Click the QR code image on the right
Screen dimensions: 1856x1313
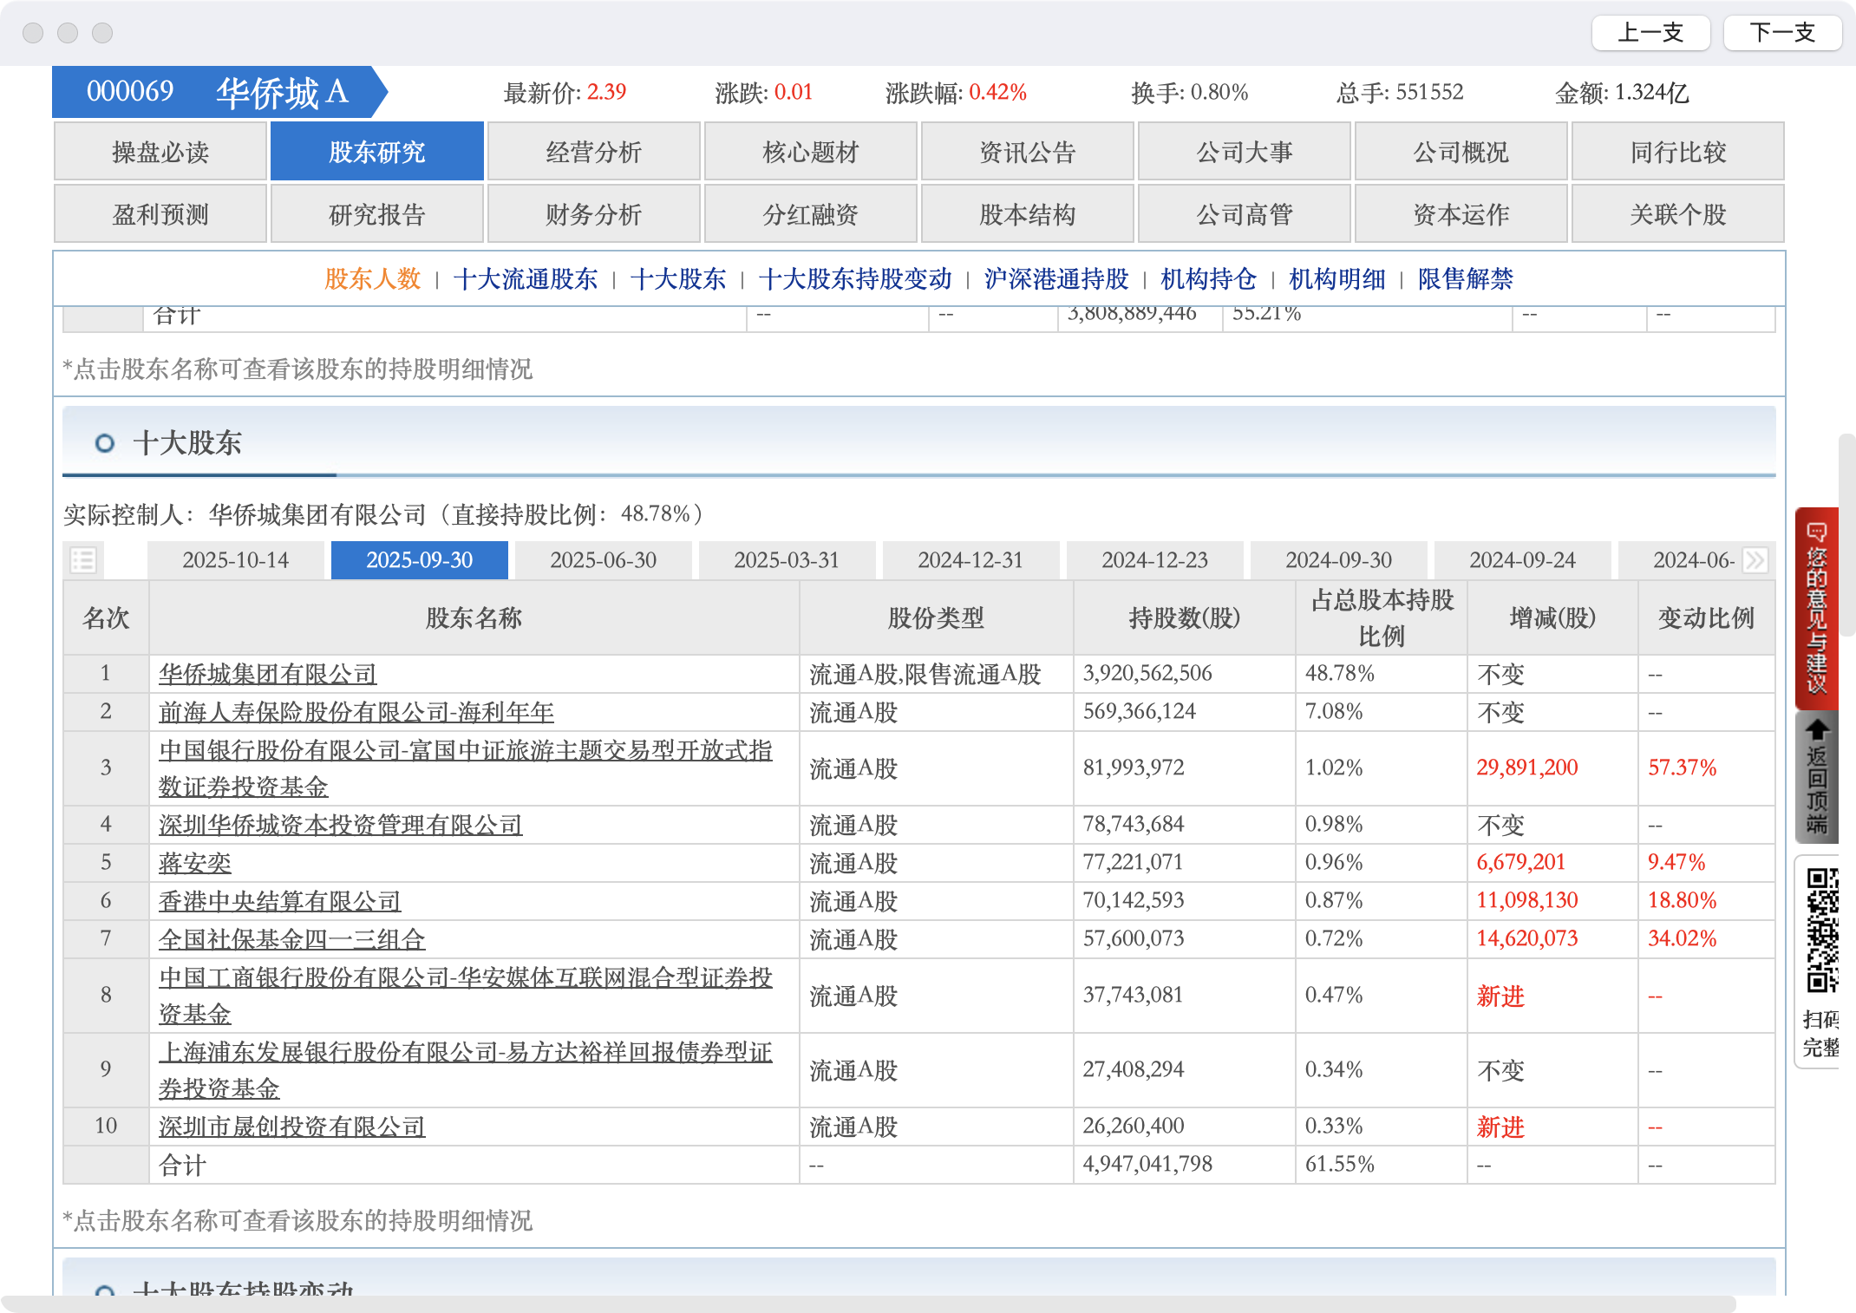(1821, 930)
